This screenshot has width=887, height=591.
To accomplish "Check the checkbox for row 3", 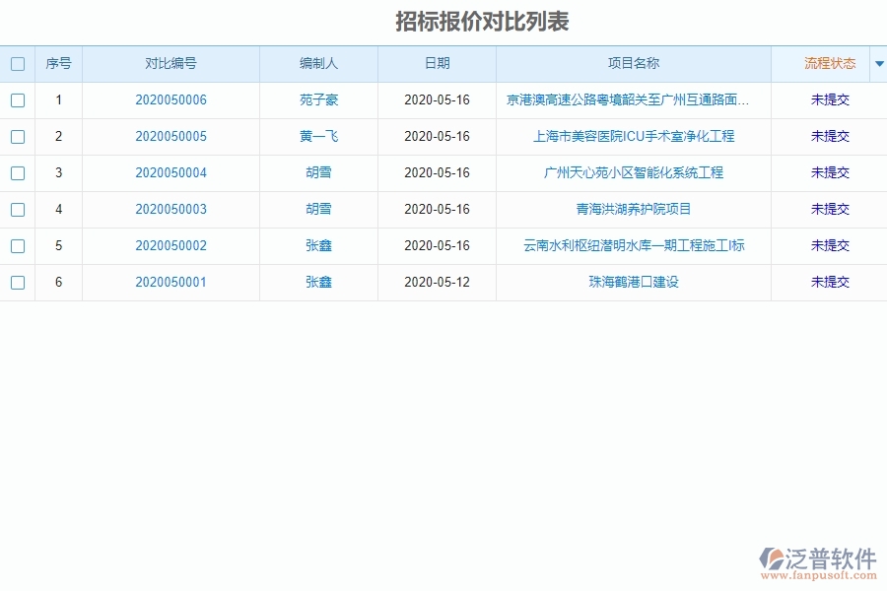I will (x=18, y=172).
